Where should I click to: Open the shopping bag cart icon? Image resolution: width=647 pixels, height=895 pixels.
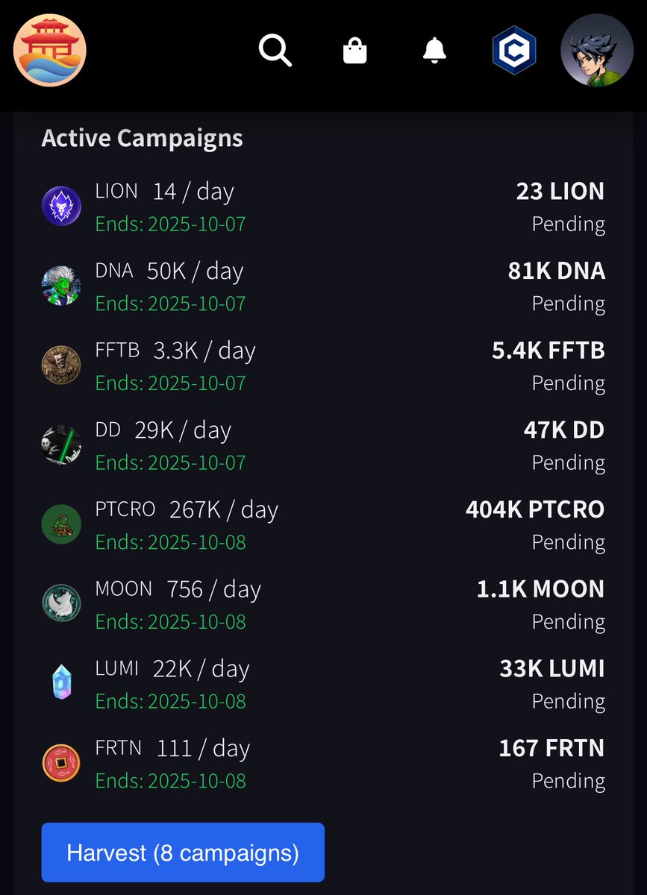pyautogui.click(x=355, y=51)
